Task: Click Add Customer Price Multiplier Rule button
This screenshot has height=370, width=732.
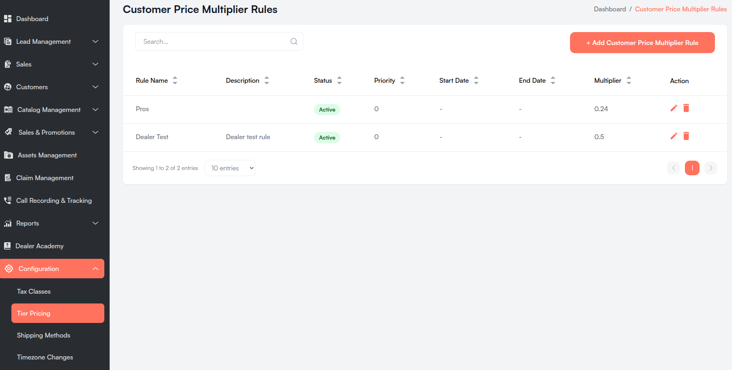Action: (642, 43)
